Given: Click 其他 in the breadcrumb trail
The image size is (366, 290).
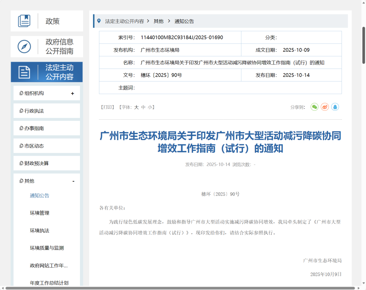Looking at the screenshot, I should 158,21.
